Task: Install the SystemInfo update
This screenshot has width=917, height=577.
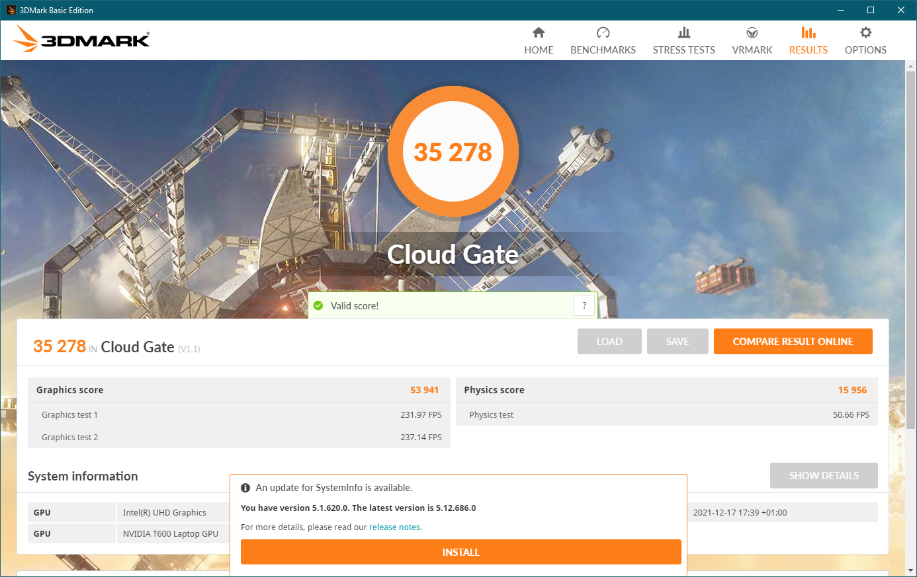Action: [x=461, y=552]
